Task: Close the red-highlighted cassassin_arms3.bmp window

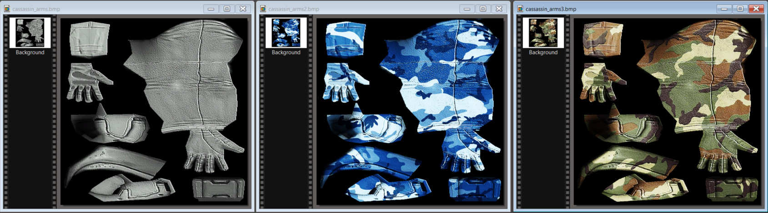Action: (756, 9)
